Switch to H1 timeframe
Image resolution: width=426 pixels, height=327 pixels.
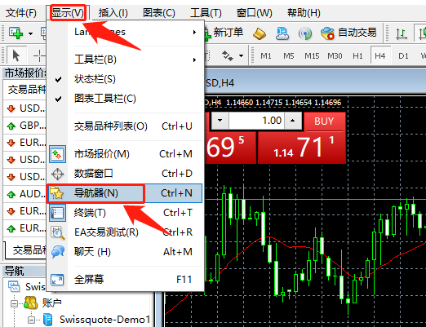coord(357,56)
